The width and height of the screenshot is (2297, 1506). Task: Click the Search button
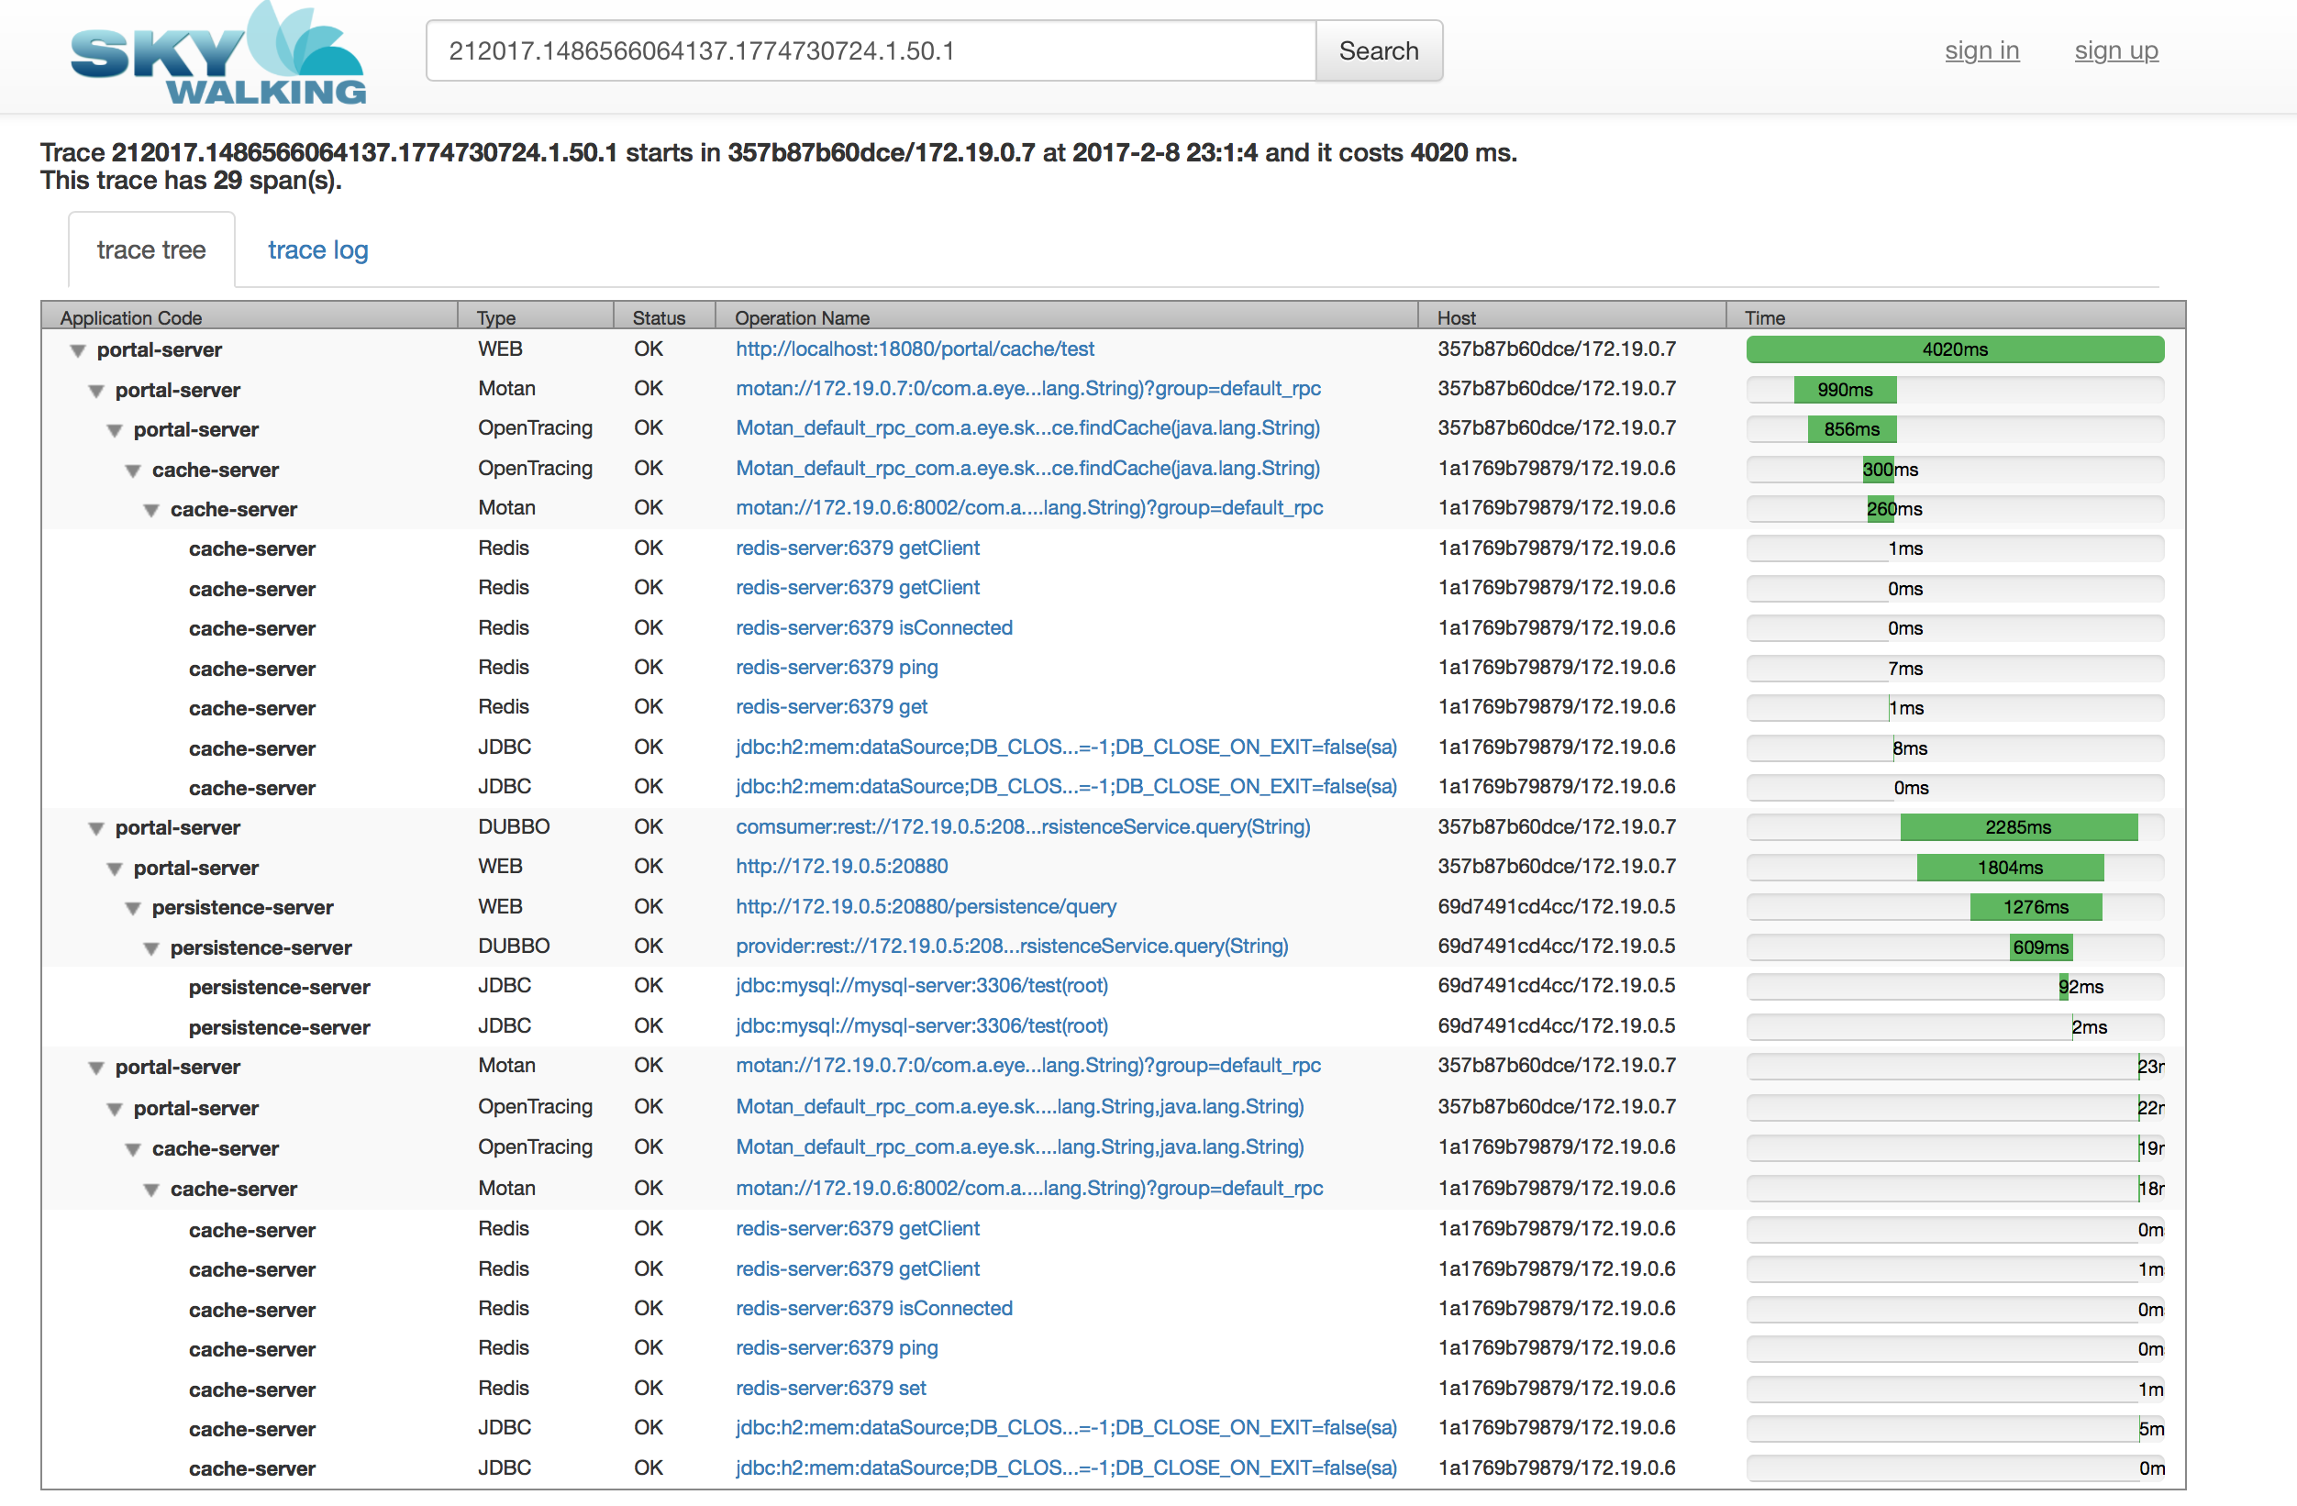[1378, 51]
